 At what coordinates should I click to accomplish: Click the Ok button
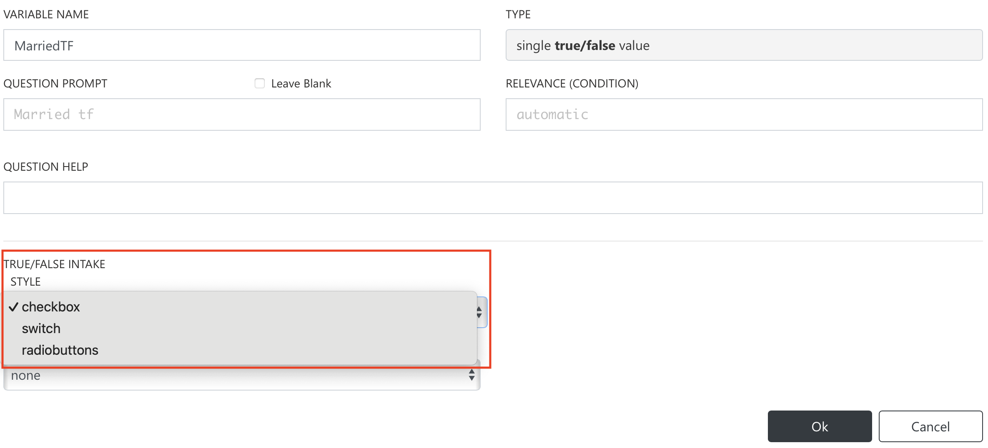click(x=819, y=426)
